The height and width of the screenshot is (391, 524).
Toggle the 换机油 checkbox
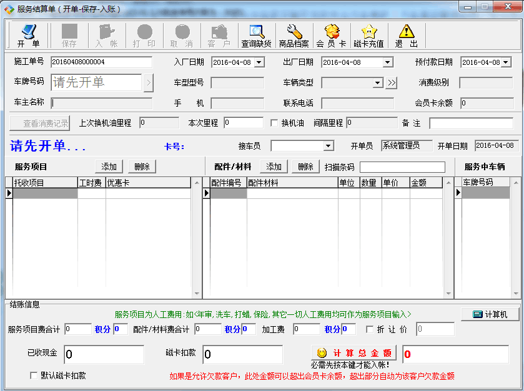coord(274,123)
